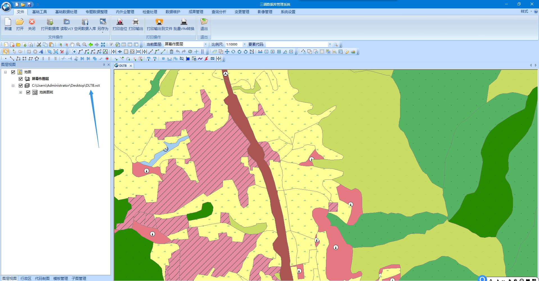Toggle the 地类图斑 layer checkbox
This screenshot has height=281, width=539.
tap(28, 92)
